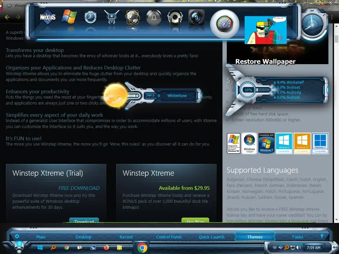Switch to the Control Panel shelf tab
Screen dimensions: 339x254
pos(169,237)
